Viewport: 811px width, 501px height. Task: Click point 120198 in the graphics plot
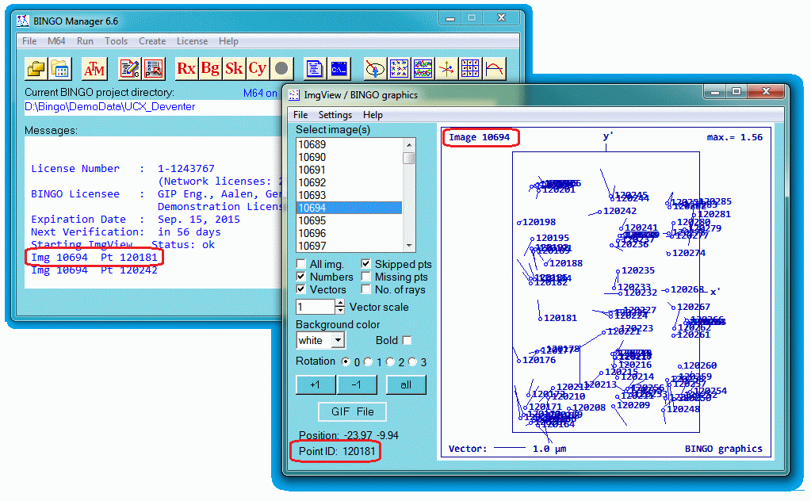(x=537, y=222)
